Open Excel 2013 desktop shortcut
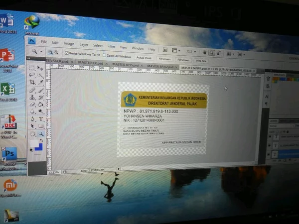Viewport: 299px width, 224px height. 8,92
